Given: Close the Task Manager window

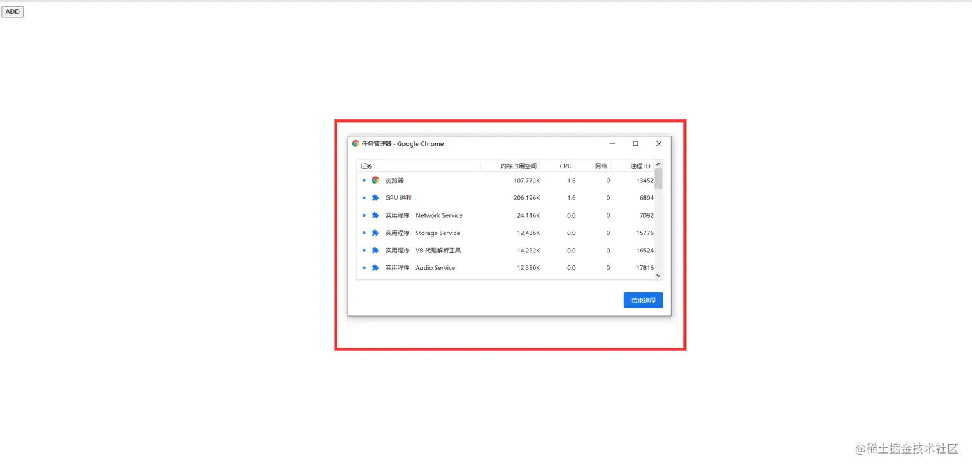Looking at the screenshot, I should point(659,144).
